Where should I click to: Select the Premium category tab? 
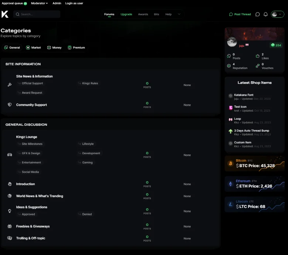[76, 47]
